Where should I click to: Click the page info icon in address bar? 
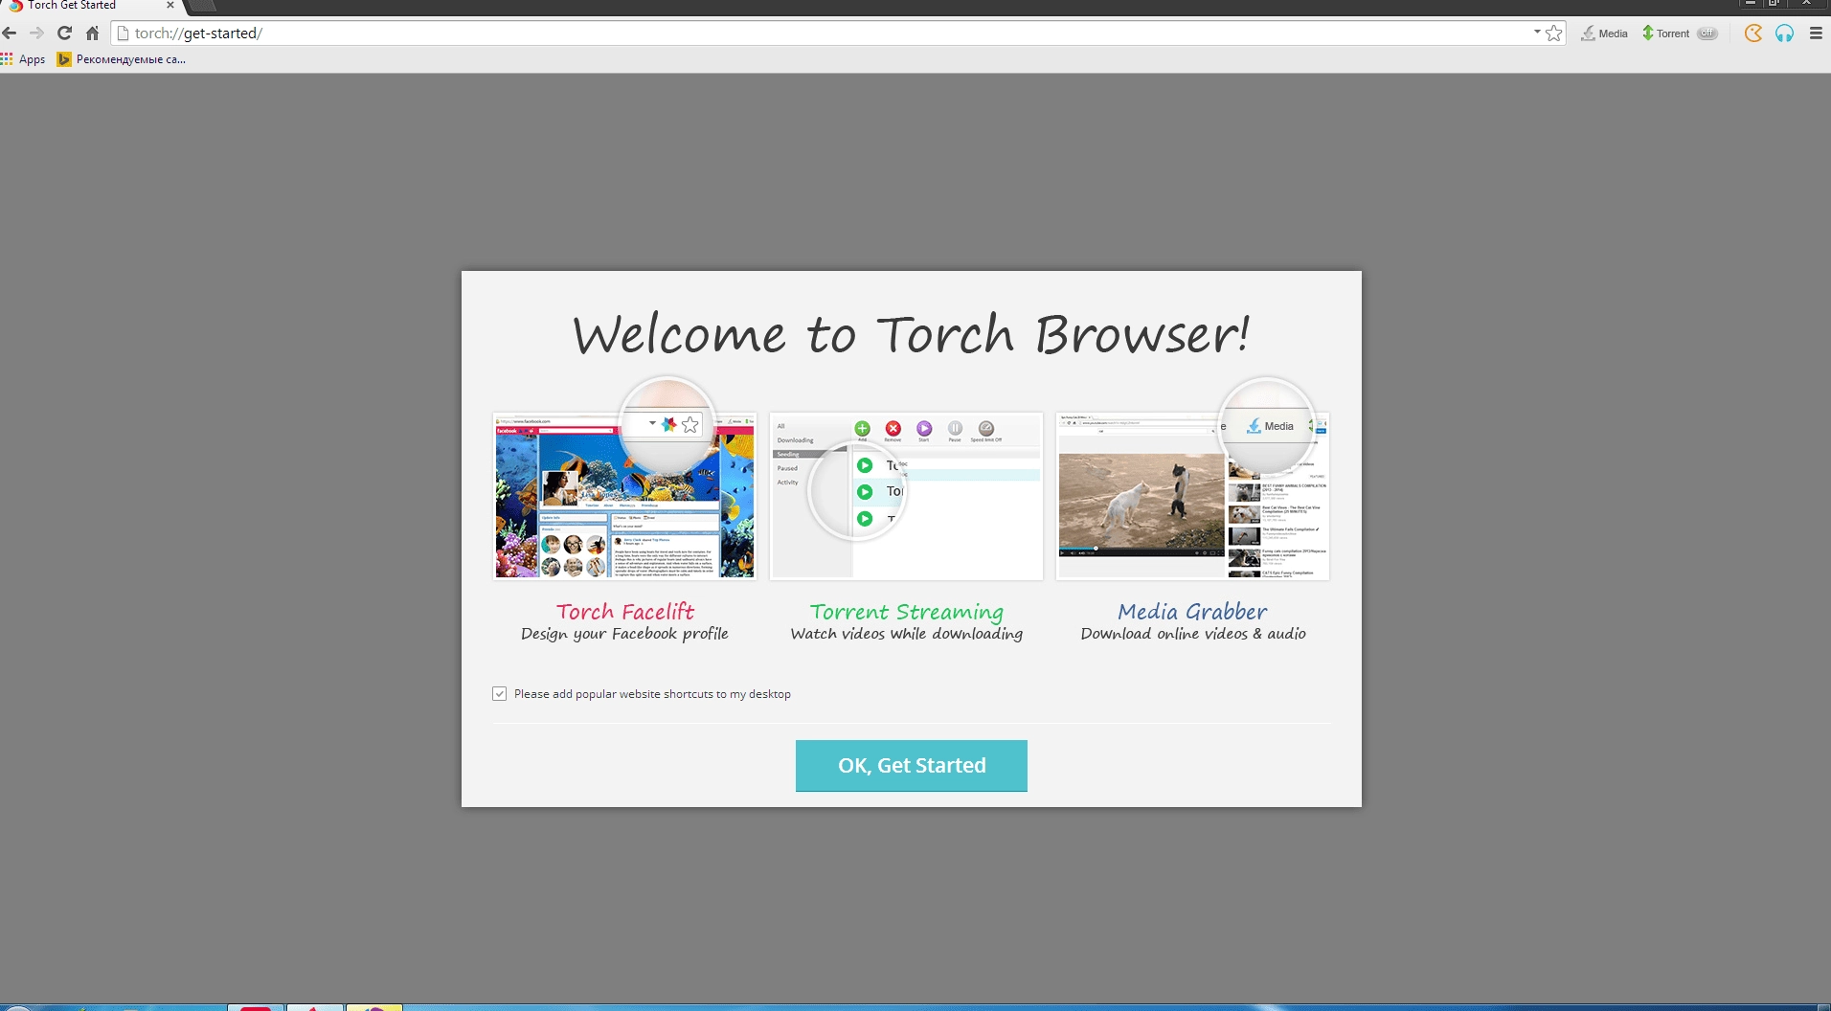click(123, 33)
